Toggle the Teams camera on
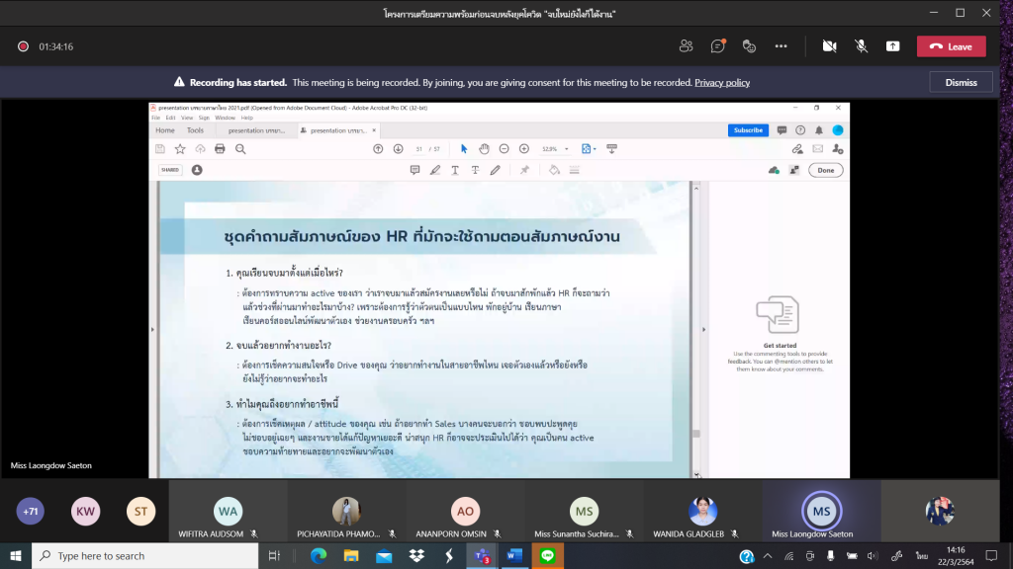The height and width of the screenshot is (569, 1013). tap(830, 46)
